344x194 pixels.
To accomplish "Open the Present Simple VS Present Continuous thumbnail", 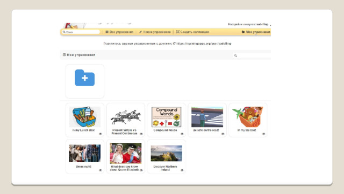I will tap(125, 117).
